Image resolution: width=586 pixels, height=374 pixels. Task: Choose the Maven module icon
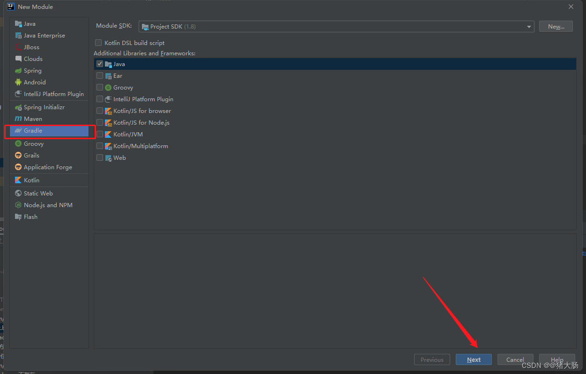point(18,119)
